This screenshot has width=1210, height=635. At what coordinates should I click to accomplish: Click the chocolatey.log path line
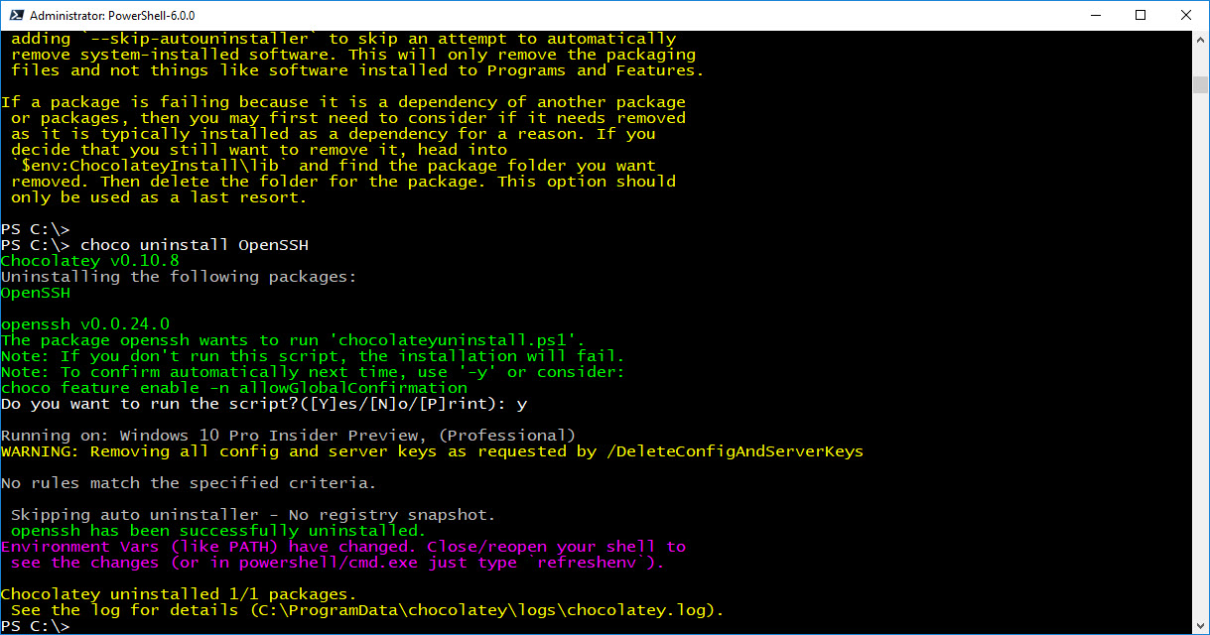pos(368,610)
